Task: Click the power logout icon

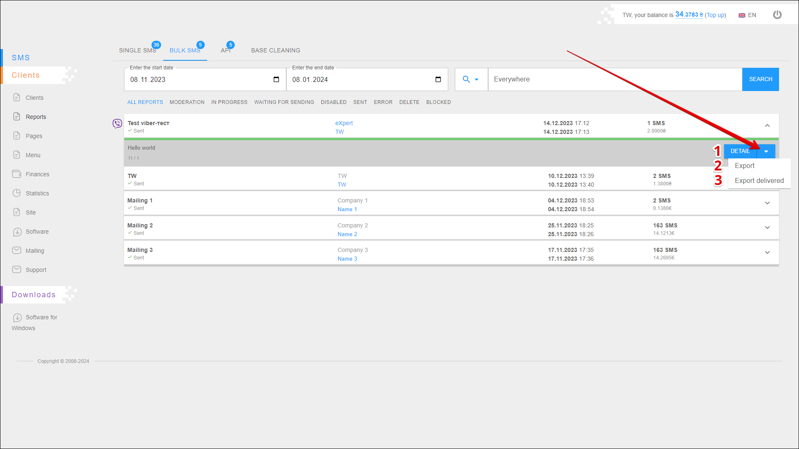Action: 777,15
